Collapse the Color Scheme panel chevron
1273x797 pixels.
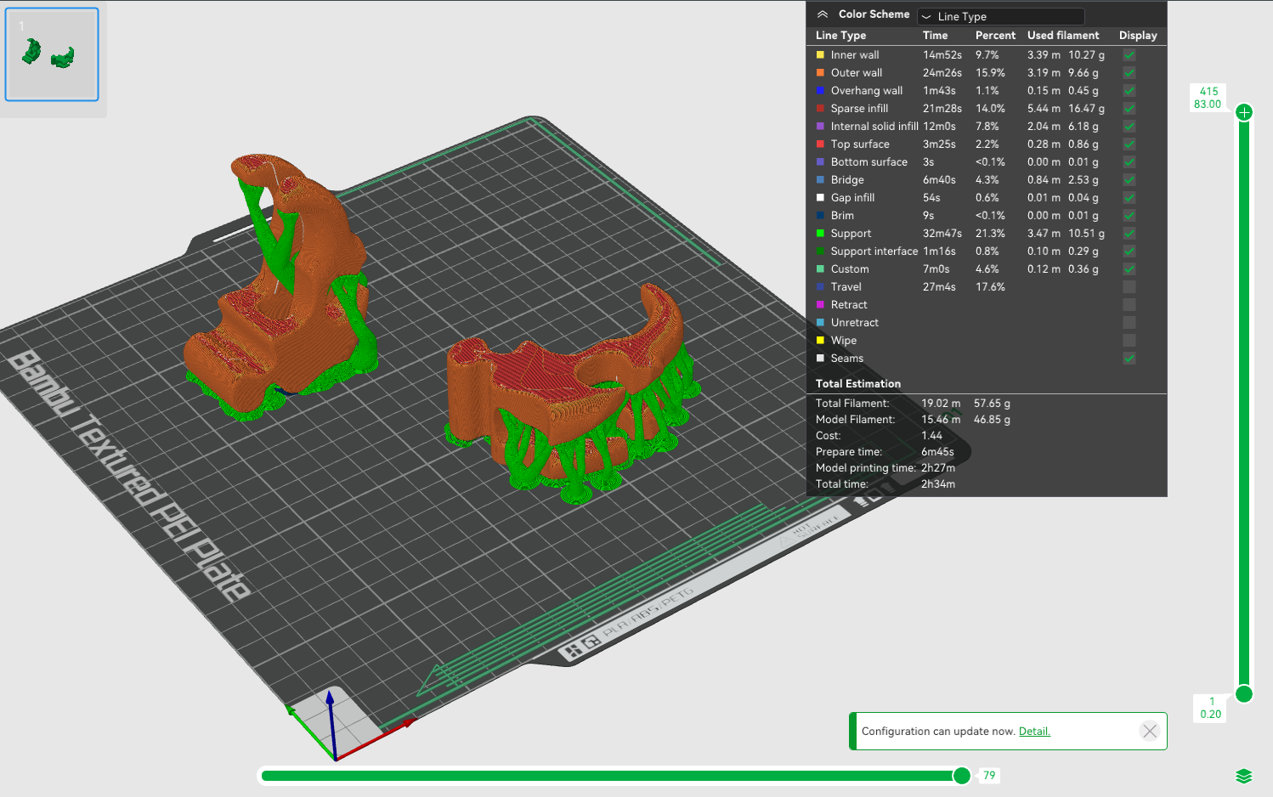click(x=822, y=14)
